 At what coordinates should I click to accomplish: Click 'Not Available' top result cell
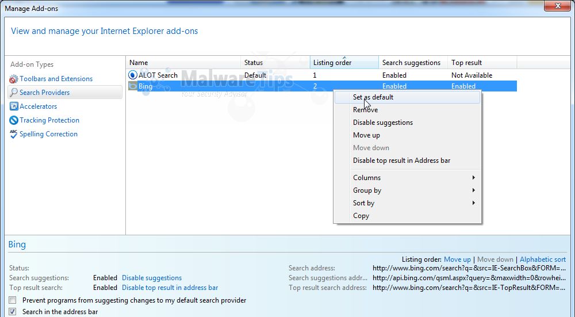point(471,75)
